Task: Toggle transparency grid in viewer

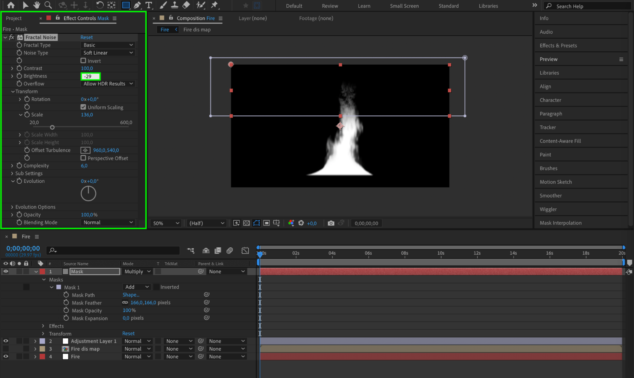Action: pos(246,223)
